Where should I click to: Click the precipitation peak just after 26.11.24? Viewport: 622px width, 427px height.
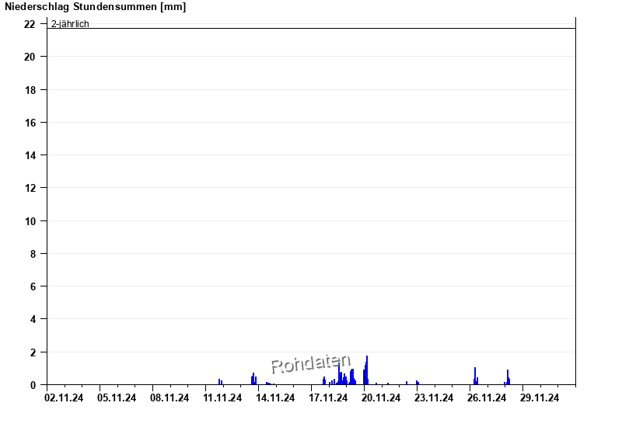[x=475, y=376]
